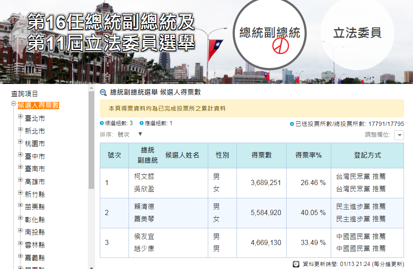Expand the 南投縣 tree node

click(x=20, y=230)
